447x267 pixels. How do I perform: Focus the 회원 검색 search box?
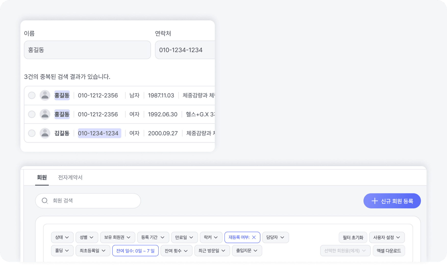click(x=88, y=201)
